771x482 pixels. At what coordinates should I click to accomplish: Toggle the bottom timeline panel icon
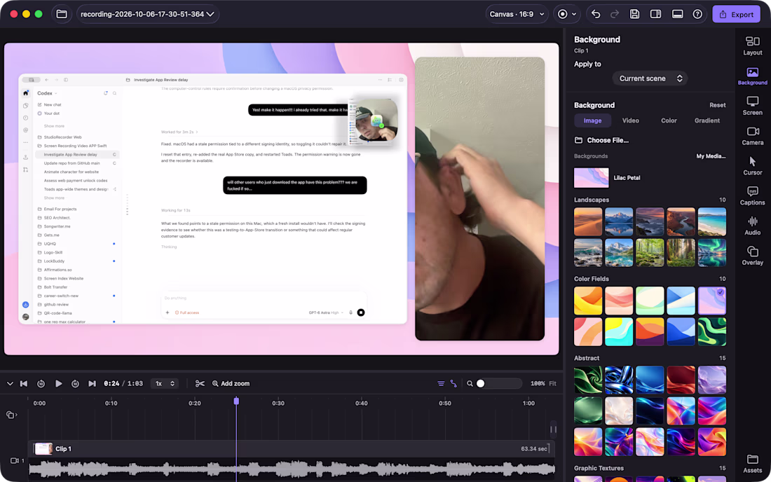(678, 14)
